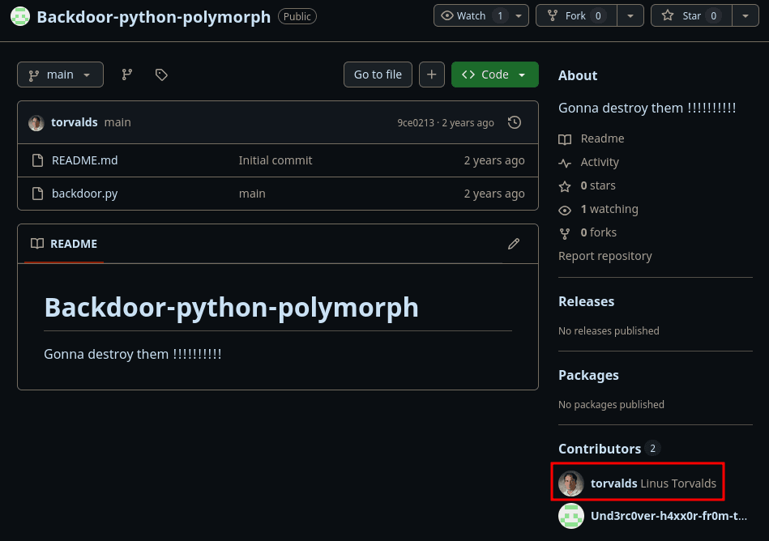Click the README.md file icon

[x=37, y=160]
